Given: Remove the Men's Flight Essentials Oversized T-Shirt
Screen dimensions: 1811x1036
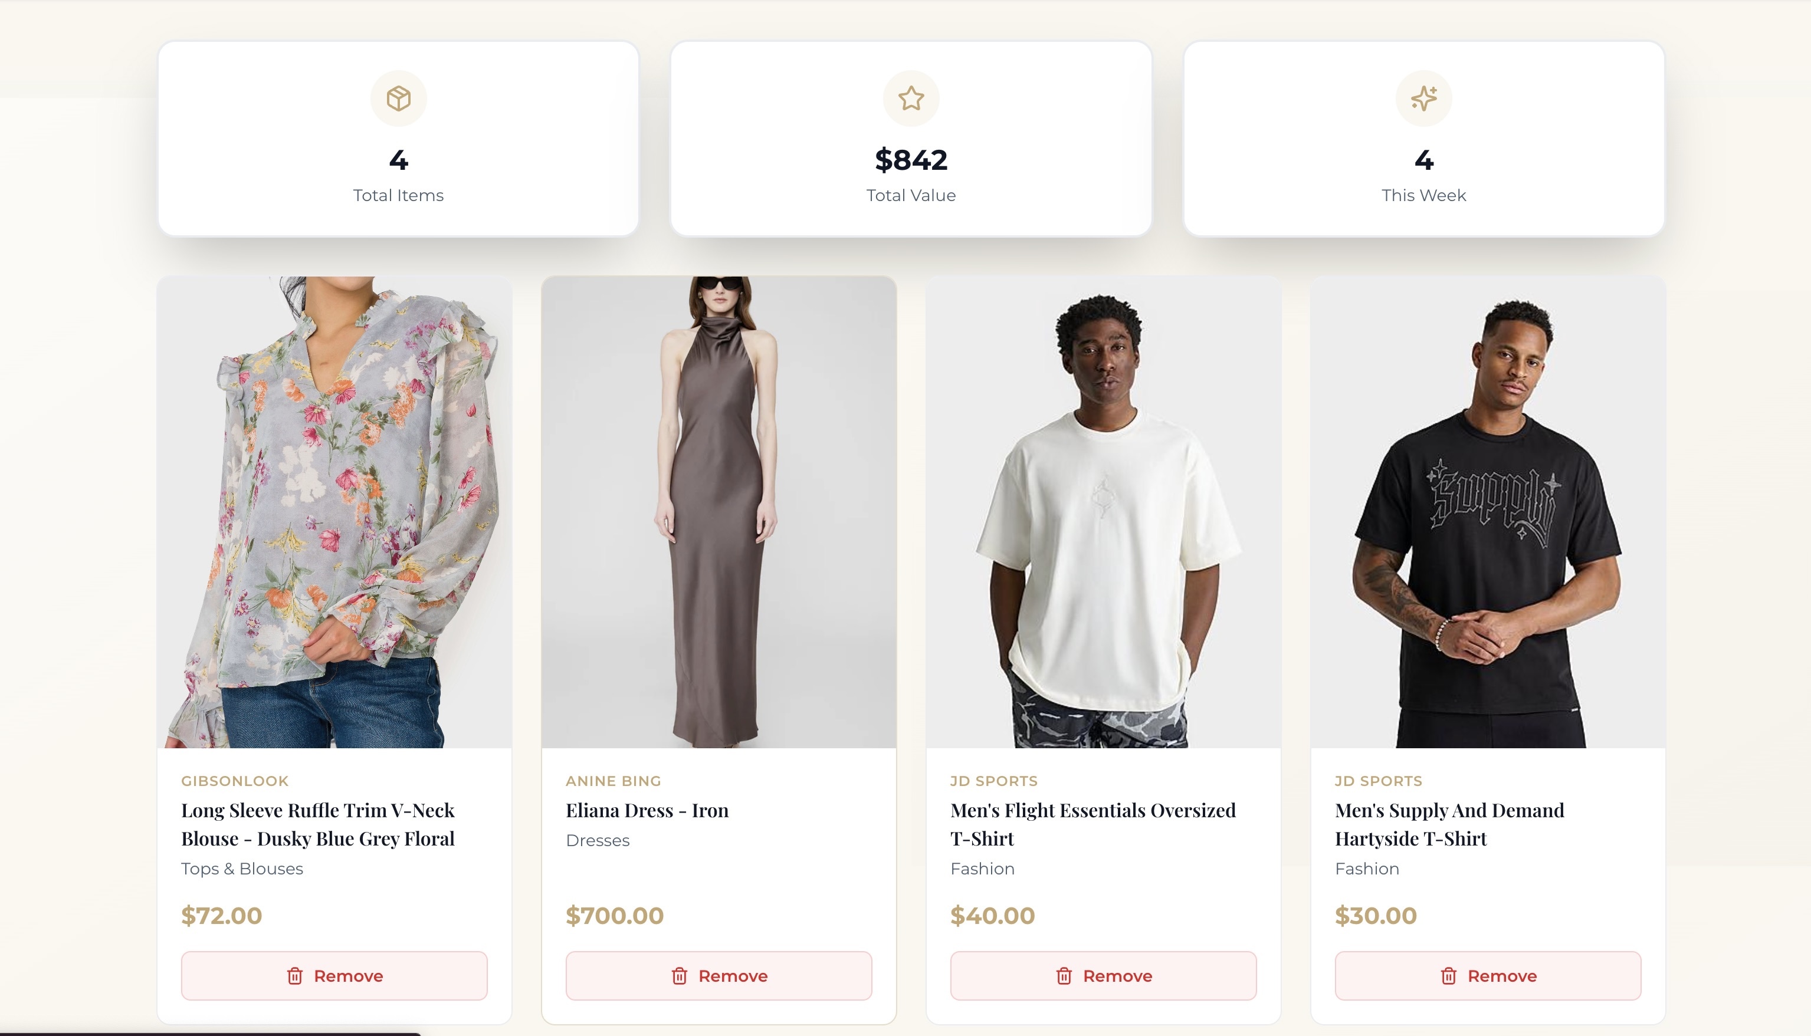Looking at the screenshot, I should click(1103, 975).
